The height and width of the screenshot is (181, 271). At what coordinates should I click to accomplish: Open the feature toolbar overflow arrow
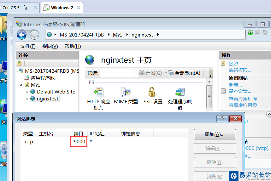tap(210, 76)
